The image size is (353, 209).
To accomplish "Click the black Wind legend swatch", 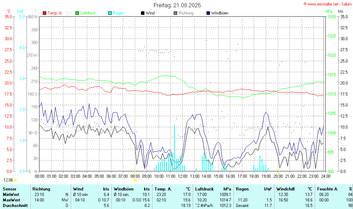I will (143, 13).
